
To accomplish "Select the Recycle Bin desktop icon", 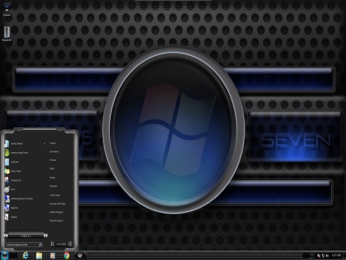I will [x=6, y=34].
